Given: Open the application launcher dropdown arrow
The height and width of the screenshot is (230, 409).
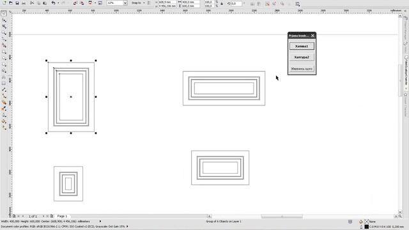Looking at the screenshot, I should coord(95,3).
